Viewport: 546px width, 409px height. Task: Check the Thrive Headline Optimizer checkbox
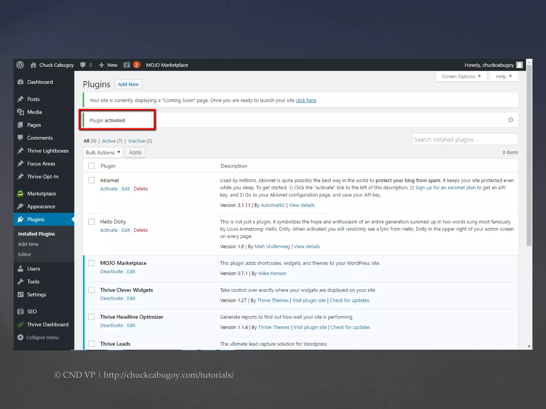tap(91, 317)
